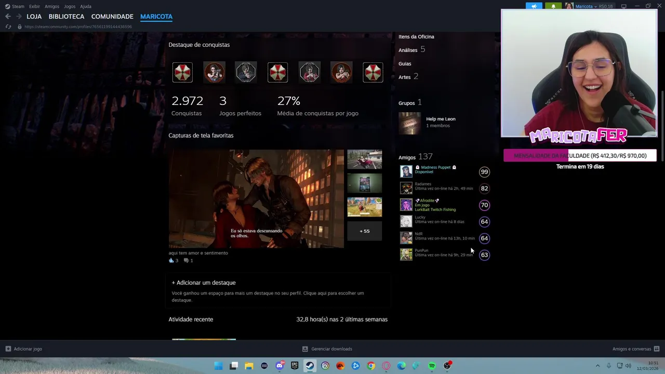
Task: Open friend Afrodite's profile
Action: click(427, 201)
